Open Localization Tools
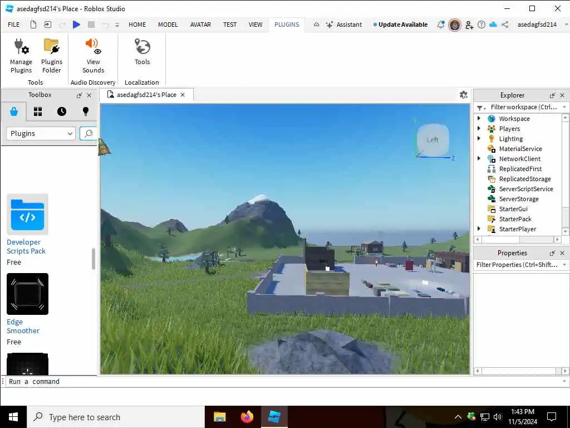570x428 pixels. tap(142, 52)
